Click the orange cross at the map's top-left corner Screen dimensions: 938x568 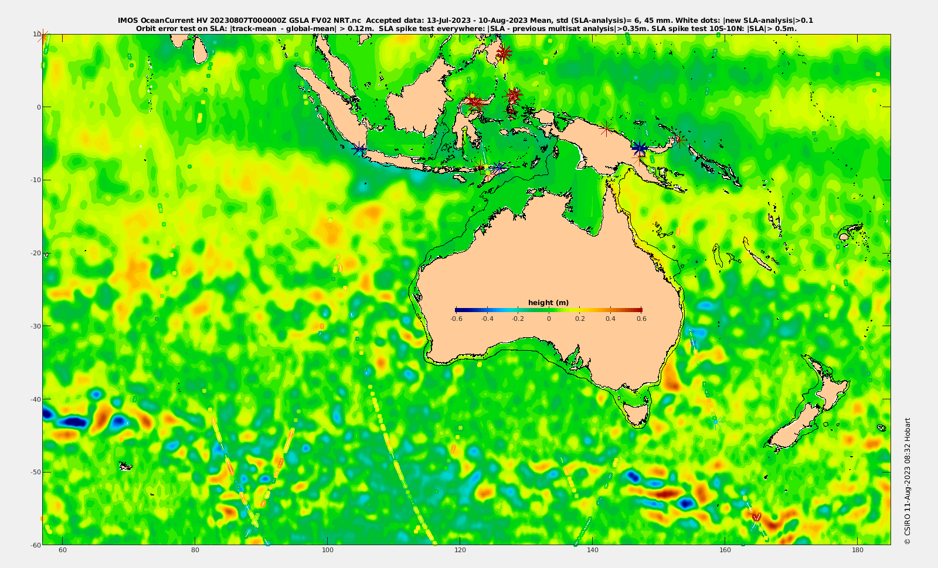pos(43,36)
